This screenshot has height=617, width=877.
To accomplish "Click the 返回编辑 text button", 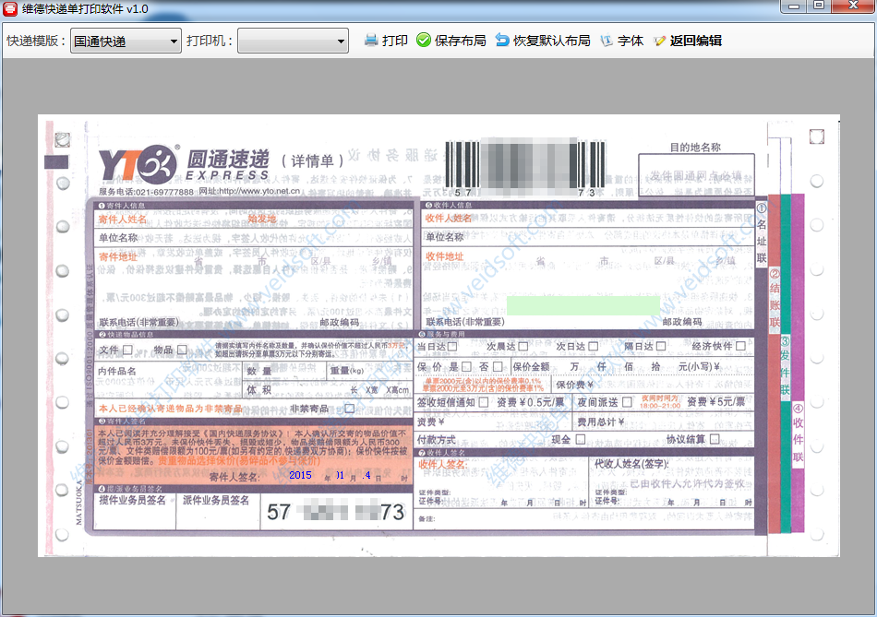I will point(696,41).
